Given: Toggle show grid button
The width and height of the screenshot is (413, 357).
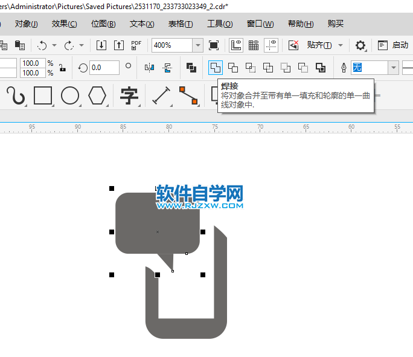Looking at the screenshot, I should [254, 45].
